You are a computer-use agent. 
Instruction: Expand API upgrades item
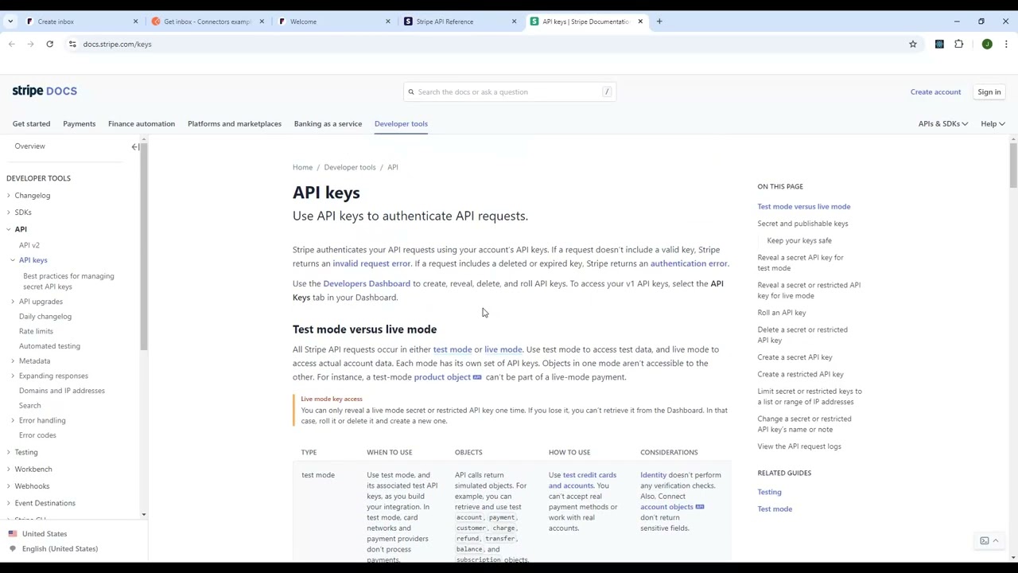[13, 302]
